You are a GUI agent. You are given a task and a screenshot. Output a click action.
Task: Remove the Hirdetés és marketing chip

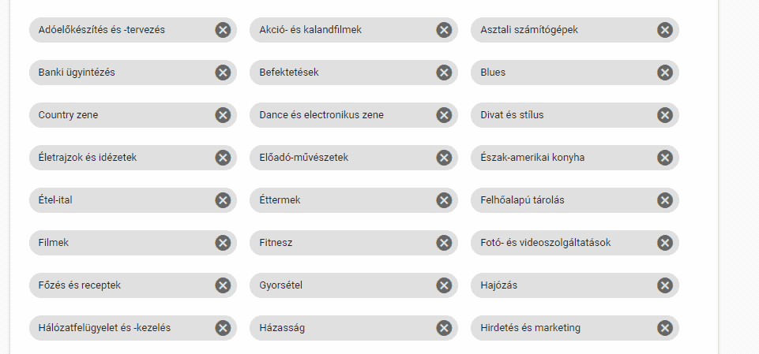click(665, 328)
